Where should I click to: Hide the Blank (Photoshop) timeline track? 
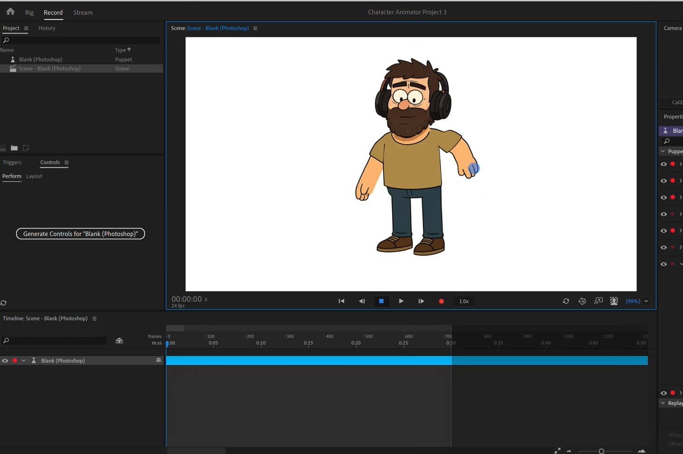pos(5,361)
